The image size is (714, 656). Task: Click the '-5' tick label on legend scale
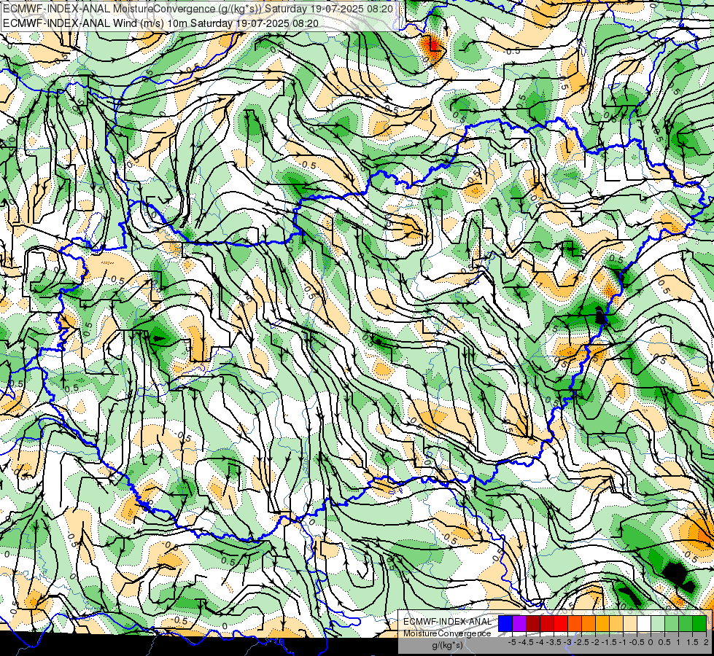[512, 642]
